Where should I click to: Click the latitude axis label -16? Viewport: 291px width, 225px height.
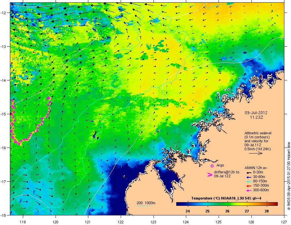point(4,148)
